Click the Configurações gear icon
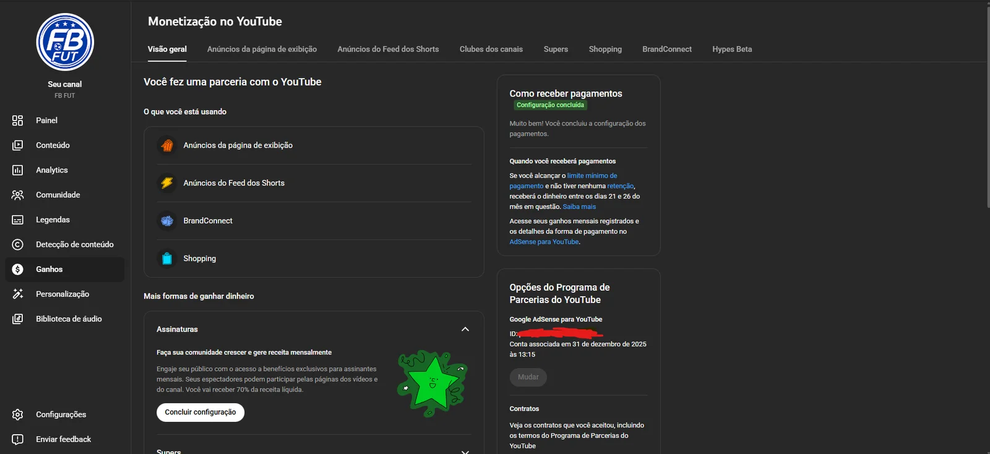Viewport: 990px width, 454px height. tap(17, 414)
